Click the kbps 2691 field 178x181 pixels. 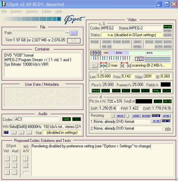click(x=149, y=76)
